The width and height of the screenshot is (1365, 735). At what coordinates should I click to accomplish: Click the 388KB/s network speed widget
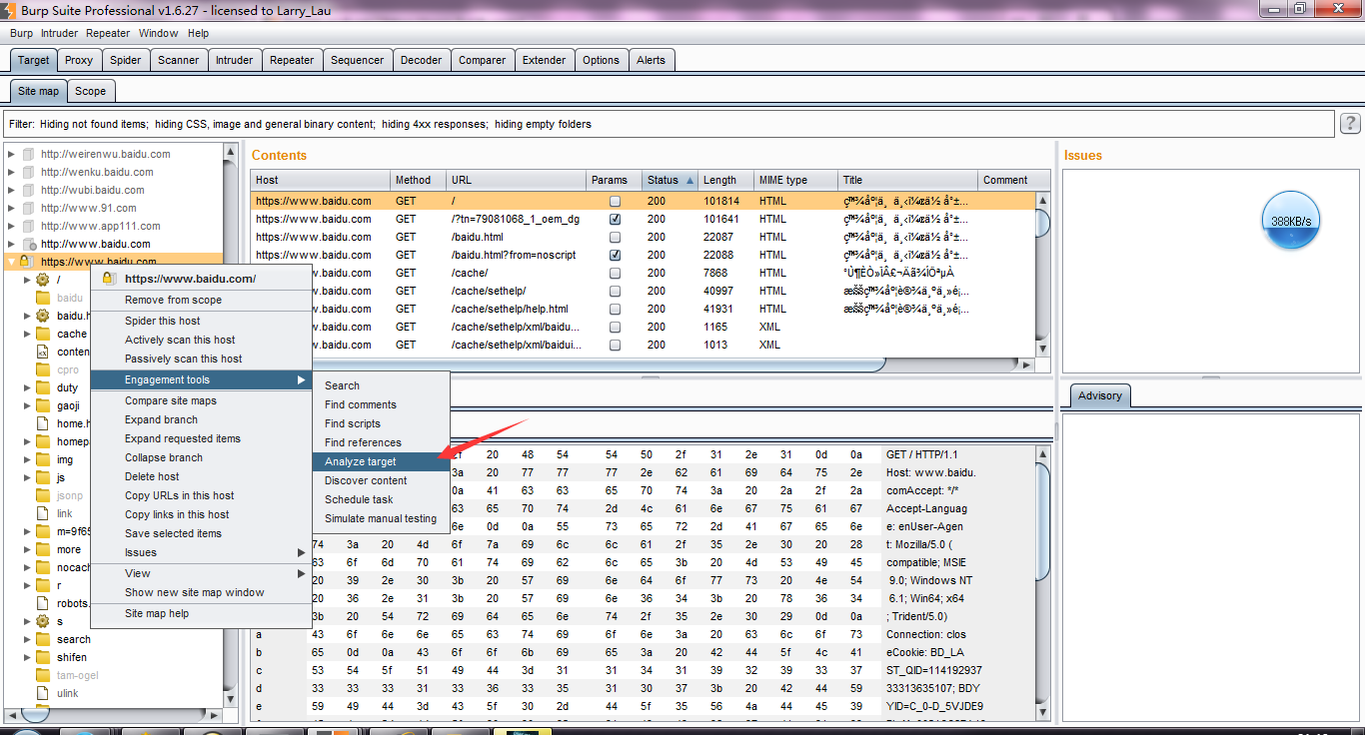pos(1290,221)
